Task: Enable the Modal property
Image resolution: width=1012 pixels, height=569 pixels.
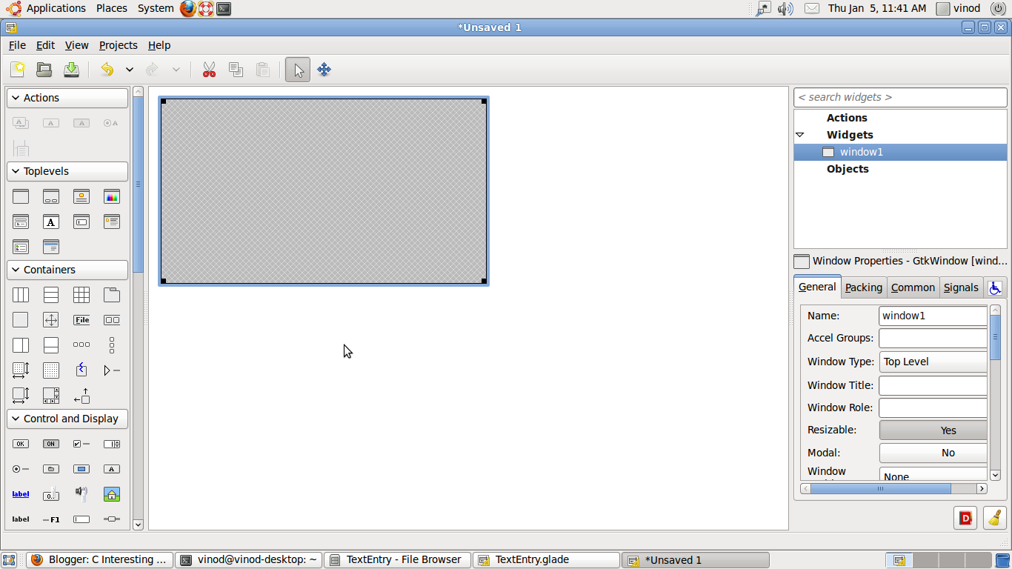Action: point(933,453)
